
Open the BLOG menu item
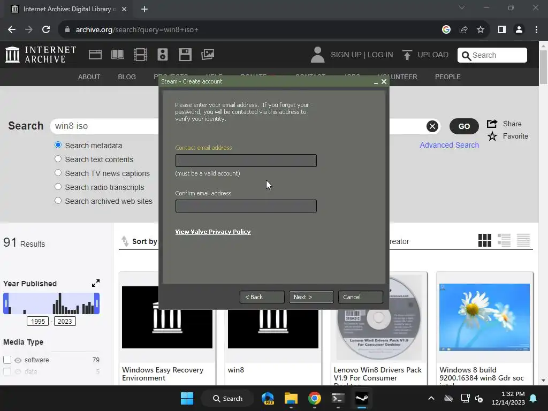click(x=127, y=77)
